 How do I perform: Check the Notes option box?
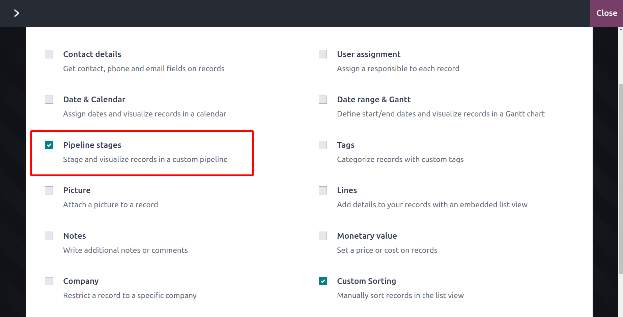pyautogui.click(x=49, y=236)
